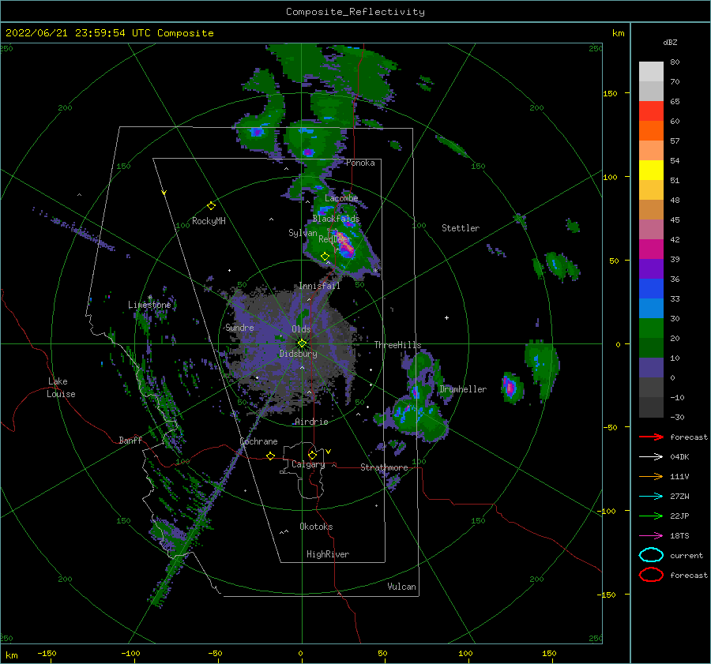Image resolution: width=711 pixels, height=664 pixels.
Task: Click the Olds city label
Action: [x=301, y=329]
